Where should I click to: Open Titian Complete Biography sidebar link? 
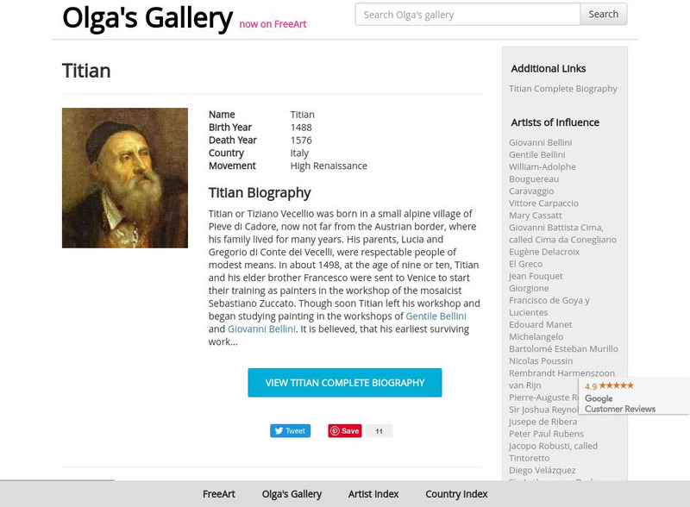(563, 89)
